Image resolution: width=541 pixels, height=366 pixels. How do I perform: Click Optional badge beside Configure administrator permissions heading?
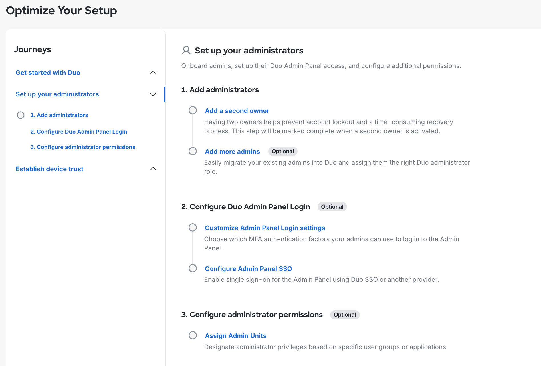[x=345, y=315]
